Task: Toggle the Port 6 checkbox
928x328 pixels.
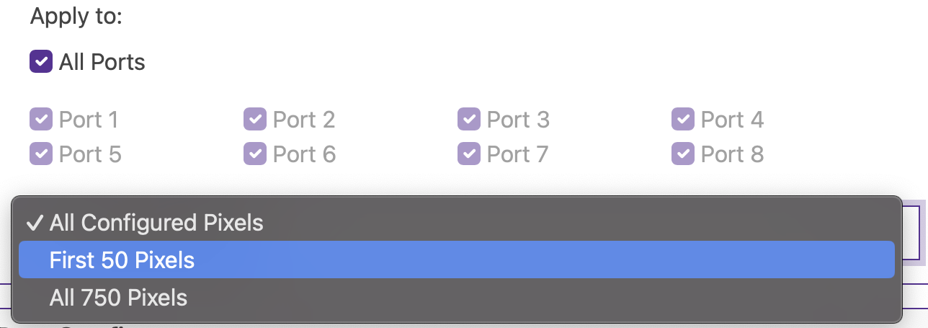Action: point(255,154)
